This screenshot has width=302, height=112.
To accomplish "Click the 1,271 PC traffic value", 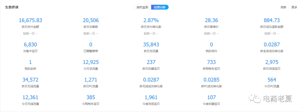I will pos(91,80).
